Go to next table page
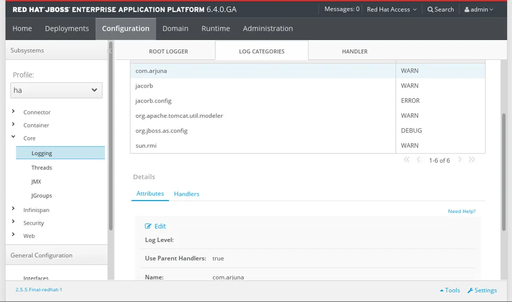The height and width of the screenshot is (302, 512). point(460,160)
